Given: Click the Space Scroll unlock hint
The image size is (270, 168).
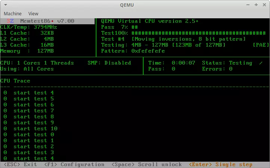Looking at the screenshot, I should pos(147,165).
